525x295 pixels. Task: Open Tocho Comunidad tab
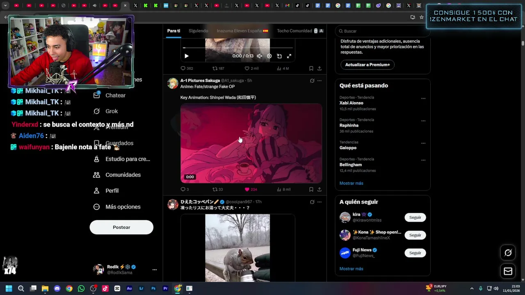pos(300,31)
